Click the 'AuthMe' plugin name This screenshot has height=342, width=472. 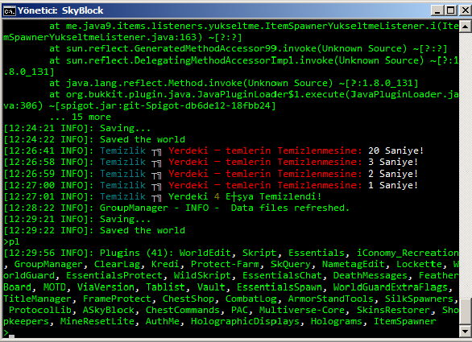[x=163, y=322]
